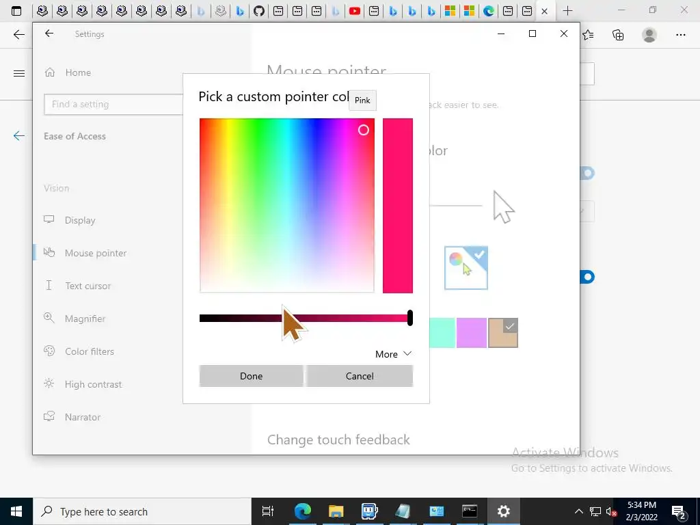Screen dimensions: 700x525
Task: Click the Edge browser back arrow
Action: click(18, 35)
